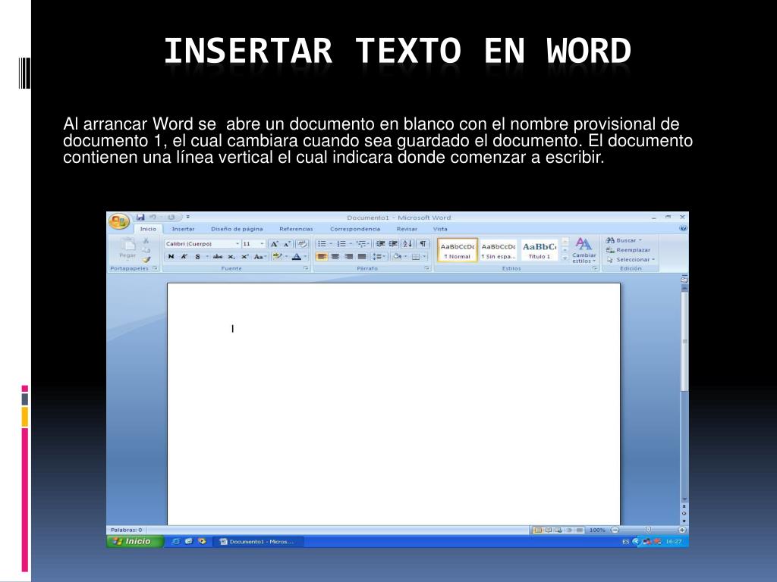The image size is (777, 582).
Task: Toggle subscript formatting
Action: [x=231, y=256]
